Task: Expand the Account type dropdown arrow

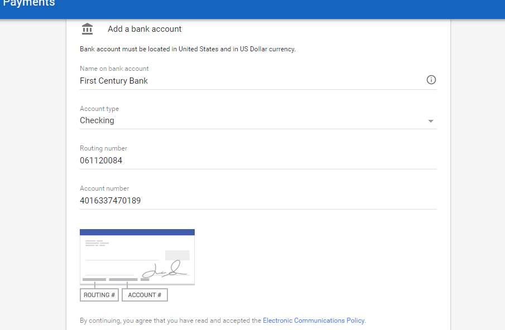Action: pyautogui.click(x=431, y=121)
